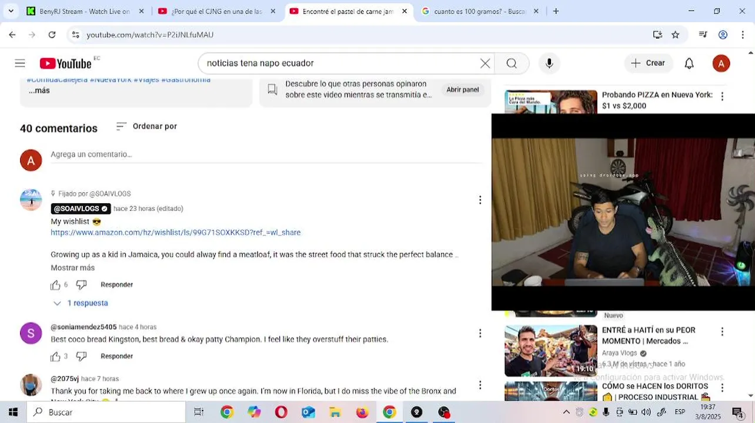Open the account avatar menu

721,63
